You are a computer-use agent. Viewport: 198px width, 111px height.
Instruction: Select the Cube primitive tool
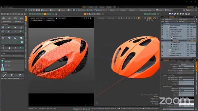[x=3, y=27]
